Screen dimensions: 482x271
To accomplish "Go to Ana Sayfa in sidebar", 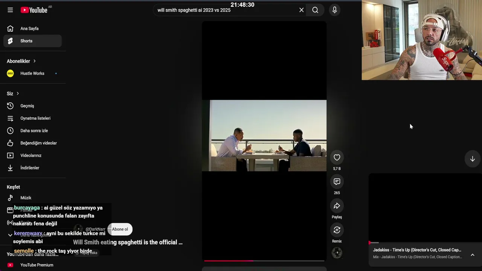I will 33,29.
